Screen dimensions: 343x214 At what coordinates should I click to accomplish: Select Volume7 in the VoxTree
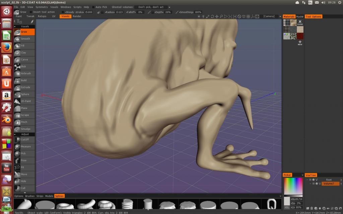329,184
